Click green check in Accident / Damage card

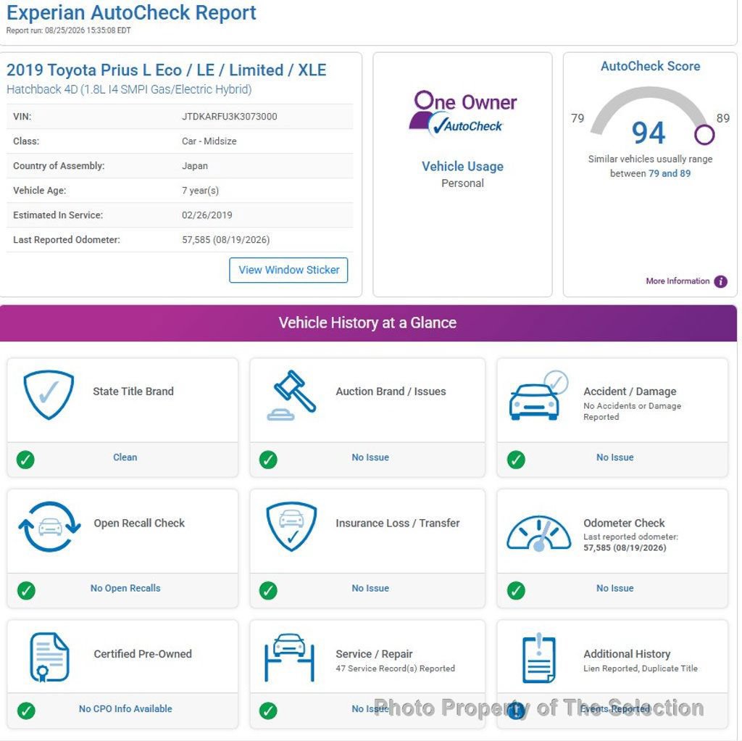(516, 459)
